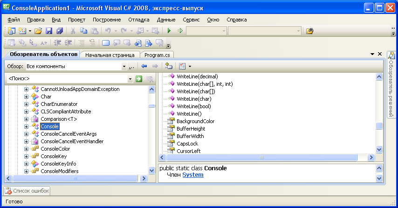Expand the Char tree node
The height and width of the screenshot is (208, 398).
point(26,97)
